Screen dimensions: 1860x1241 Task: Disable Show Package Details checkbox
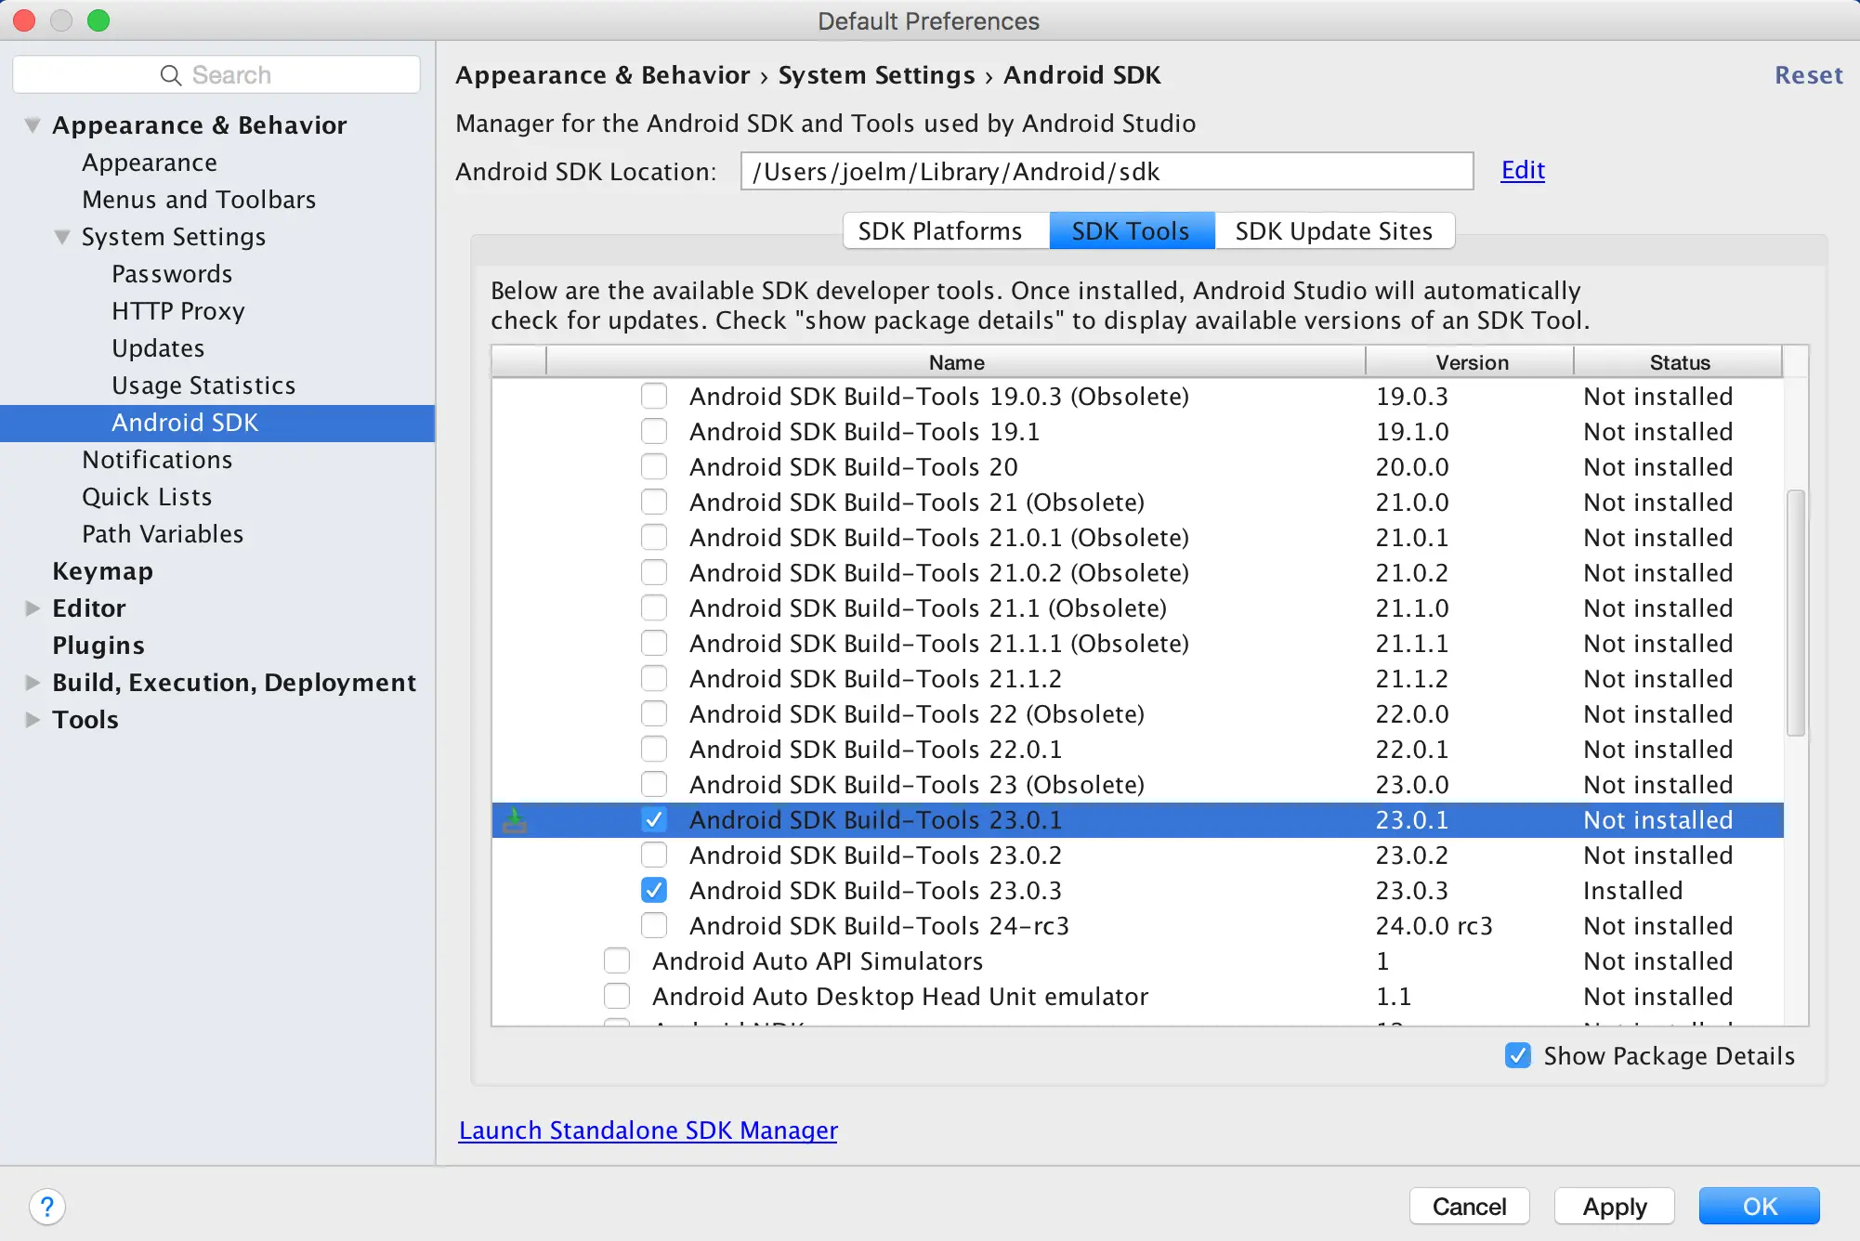tap(1517, 1056)
